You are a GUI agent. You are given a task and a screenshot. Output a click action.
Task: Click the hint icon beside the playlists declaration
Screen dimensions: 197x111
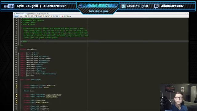coord(16,85)
